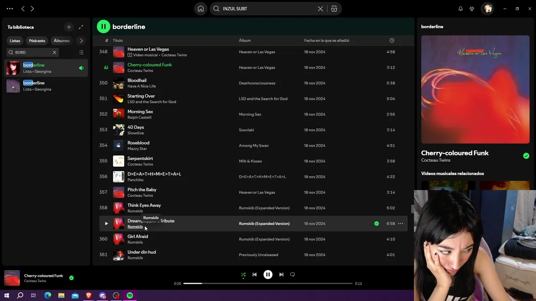The width and height of the screenshot is (536, 301).
Task: Click bottom bar now playing album thumbnail
Action: coord(12,278)
